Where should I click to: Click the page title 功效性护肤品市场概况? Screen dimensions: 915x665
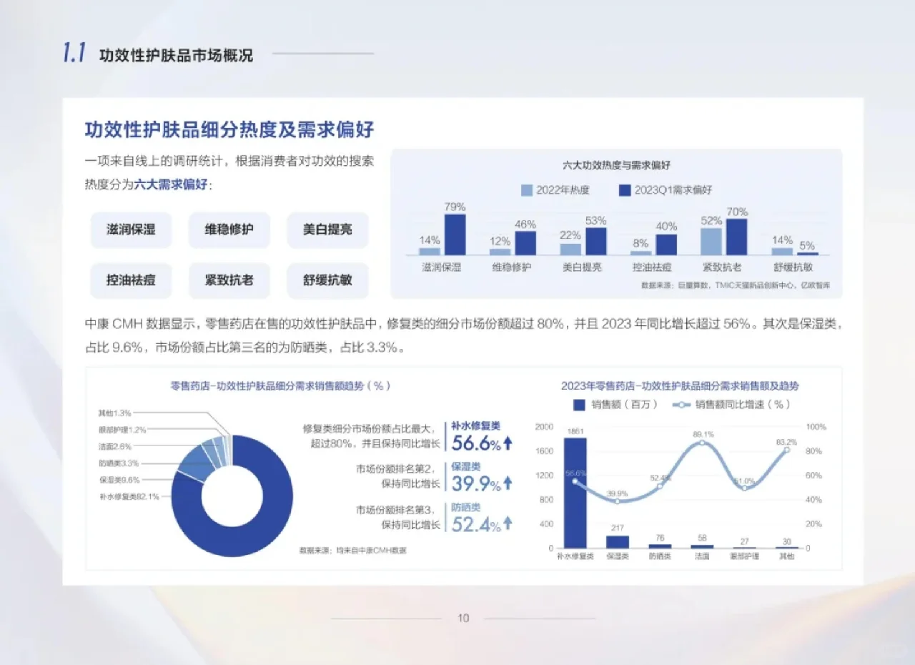coord(176,55)
